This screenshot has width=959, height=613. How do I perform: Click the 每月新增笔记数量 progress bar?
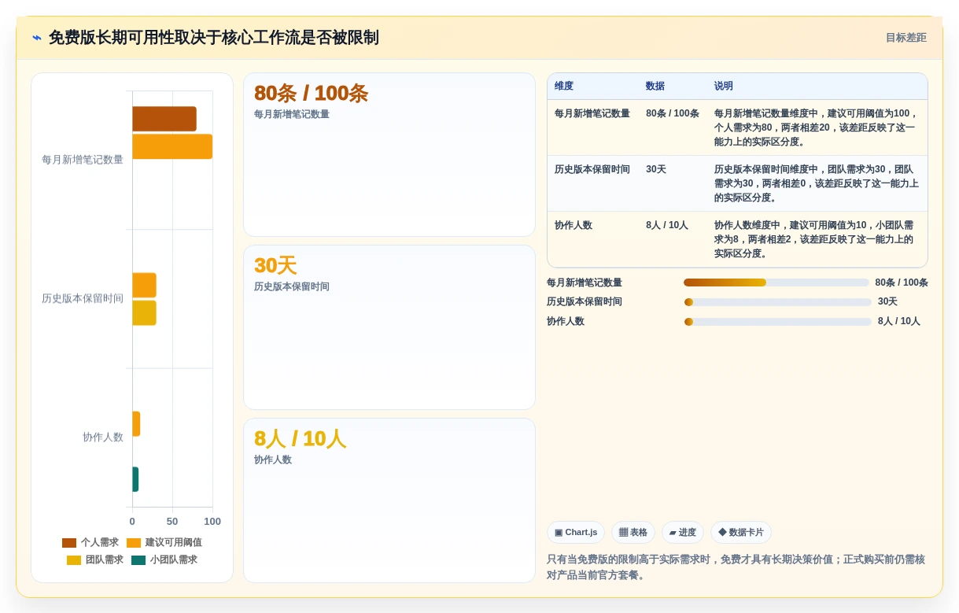pyautogui.click(x=776, y=282)
